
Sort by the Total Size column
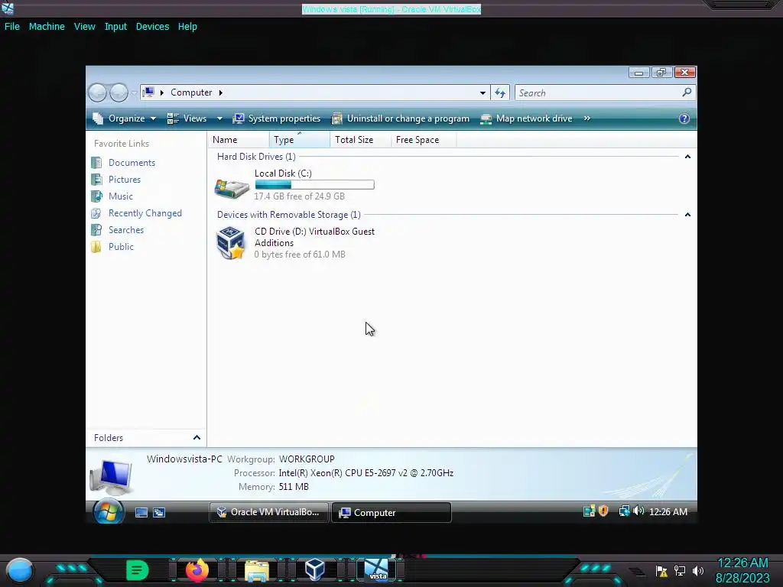(x=361, y=140)
